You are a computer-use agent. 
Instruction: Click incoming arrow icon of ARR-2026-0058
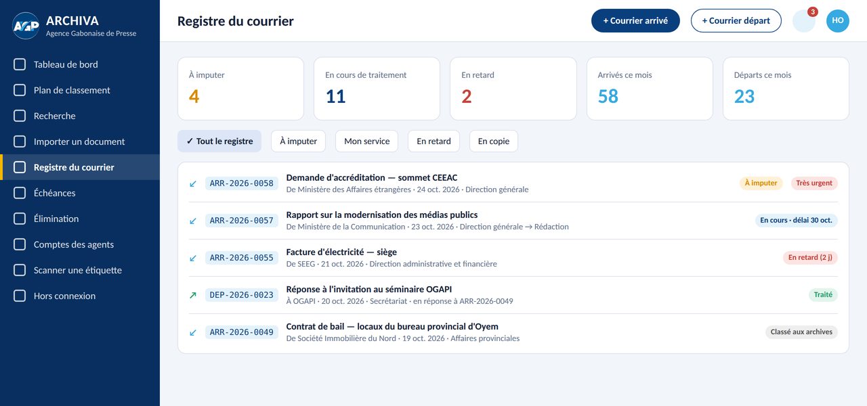pos(193,183)
